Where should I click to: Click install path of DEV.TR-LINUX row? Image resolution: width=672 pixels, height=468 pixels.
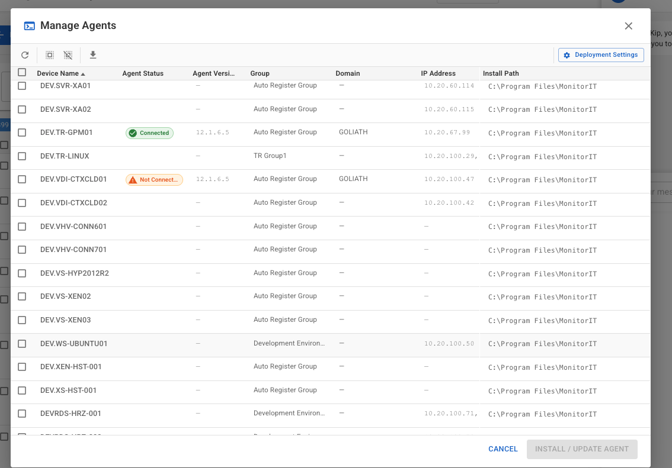(542, 157)
